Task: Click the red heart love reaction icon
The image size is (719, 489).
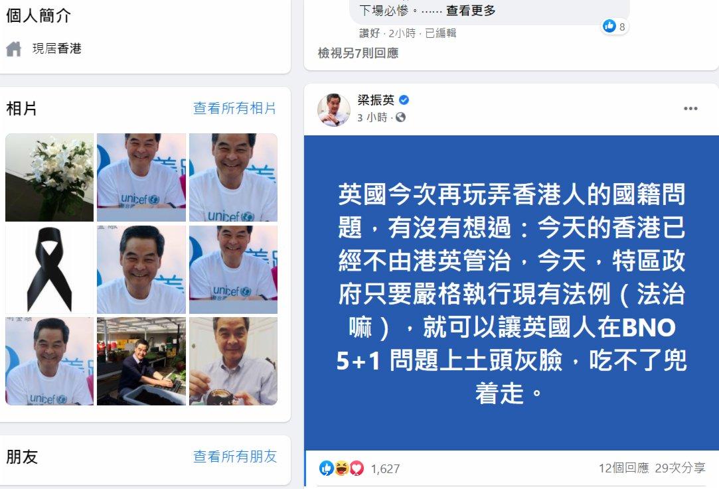Action: pyautogui.click(x=357, y=468)
